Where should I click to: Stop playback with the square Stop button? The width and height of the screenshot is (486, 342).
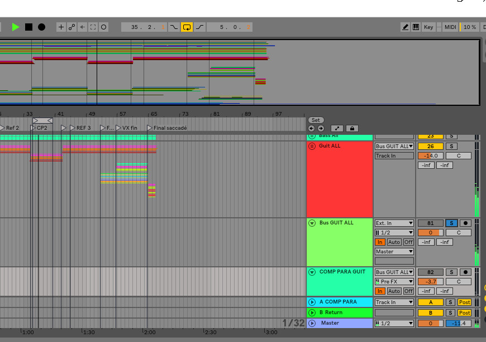tap(29, 27)
